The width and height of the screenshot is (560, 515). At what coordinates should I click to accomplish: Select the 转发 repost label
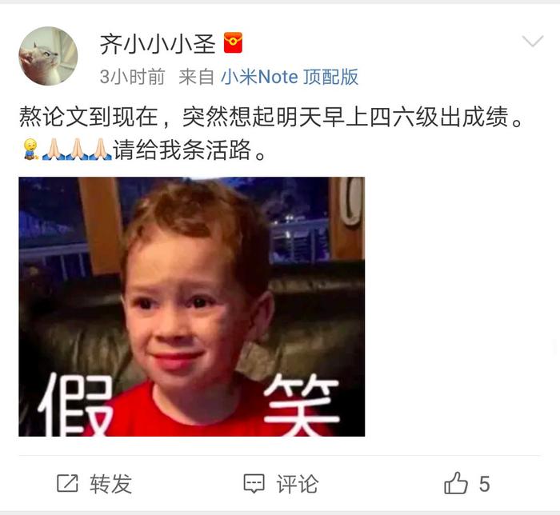110,484
